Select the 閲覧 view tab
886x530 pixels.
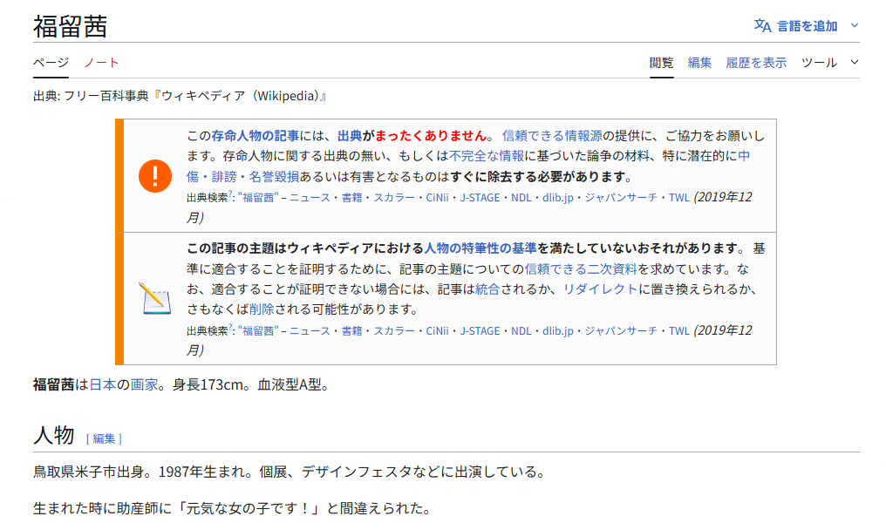point(661,63)
